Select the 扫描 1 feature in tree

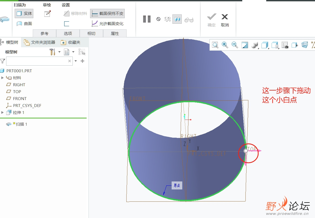pyautogui.click(x=17, y=124)
